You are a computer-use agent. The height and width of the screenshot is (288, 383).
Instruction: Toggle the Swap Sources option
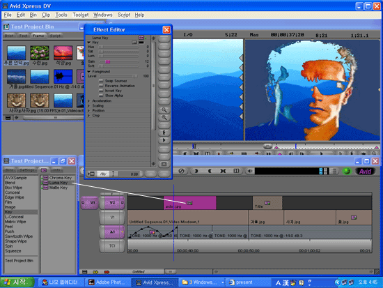[101, 81]
